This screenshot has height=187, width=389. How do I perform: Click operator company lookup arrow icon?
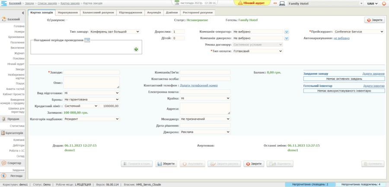click(x=287, y=32)
